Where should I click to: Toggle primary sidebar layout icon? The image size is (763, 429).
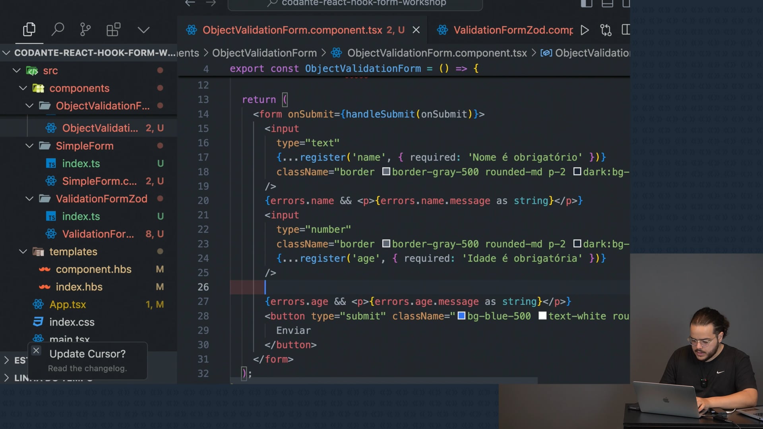[586, 4]
